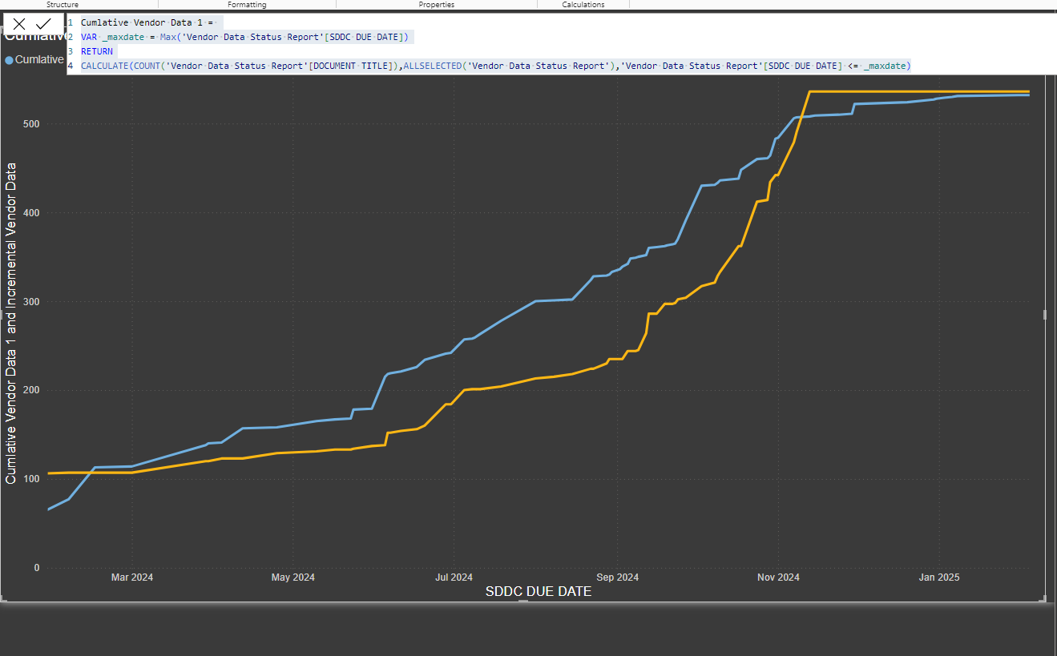Commit the formula with the checkmark icon

(43, 24)
